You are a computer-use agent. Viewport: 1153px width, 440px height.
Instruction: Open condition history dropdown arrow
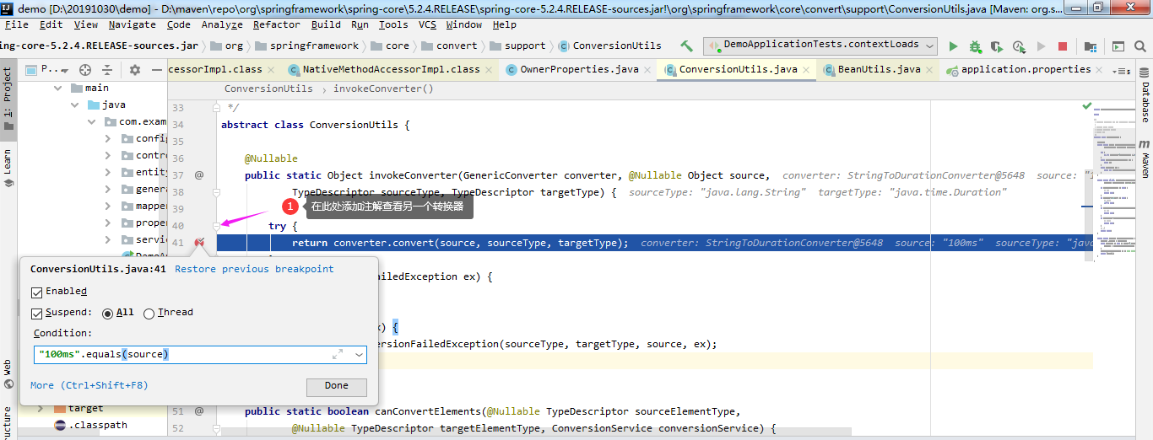360,355
